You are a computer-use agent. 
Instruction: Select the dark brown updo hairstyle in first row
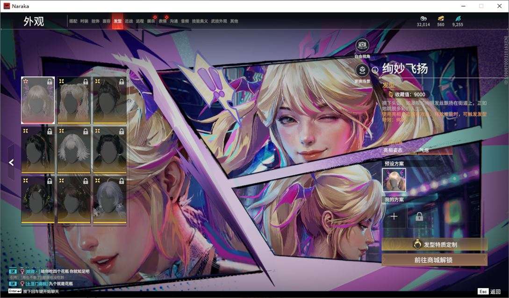pos(110,100)
